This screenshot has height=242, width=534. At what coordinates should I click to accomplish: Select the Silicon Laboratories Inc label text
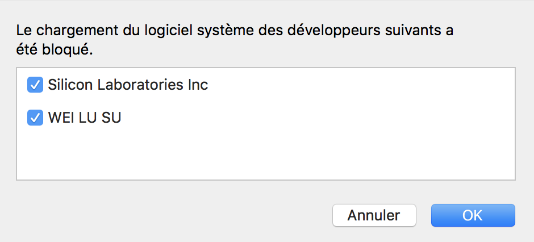[128, 85]
